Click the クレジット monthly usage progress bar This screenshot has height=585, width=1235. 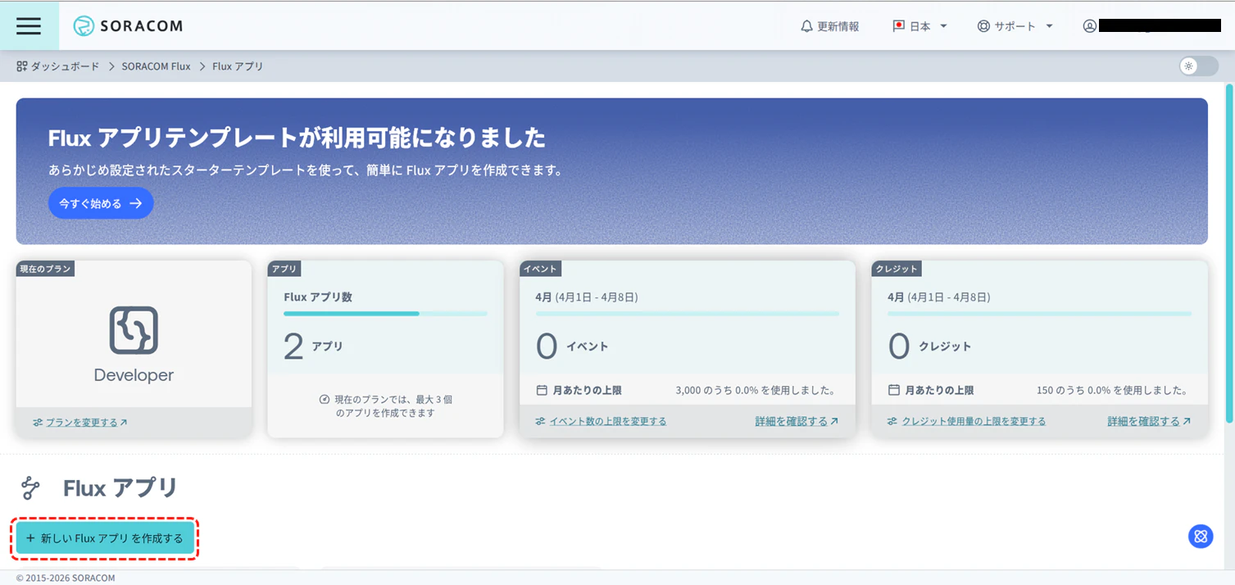1039,313
